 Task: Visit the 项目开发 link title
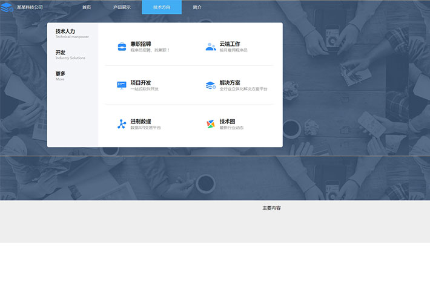(x=141, y=82)
